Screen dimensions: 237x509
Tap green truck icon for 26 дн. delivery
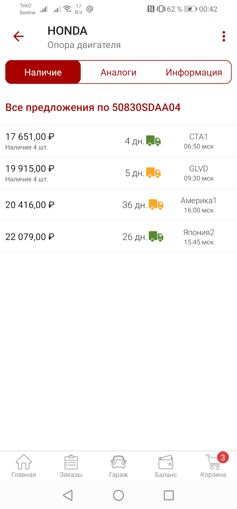156,236
